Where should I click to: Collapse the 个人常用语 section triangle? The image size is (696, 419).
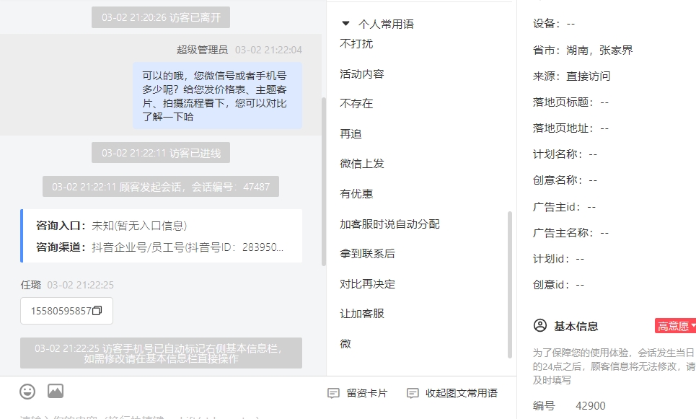coord(345,24)
